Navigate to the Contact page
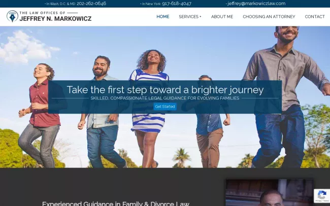 [x=315, y=17]
